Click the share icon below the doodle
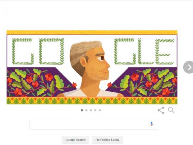This screenshot has width=193, height=145. coord(161,110)
